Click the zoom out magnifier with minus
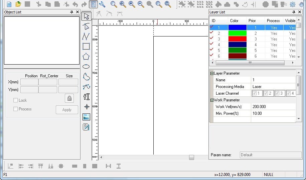 coord(141,4)
